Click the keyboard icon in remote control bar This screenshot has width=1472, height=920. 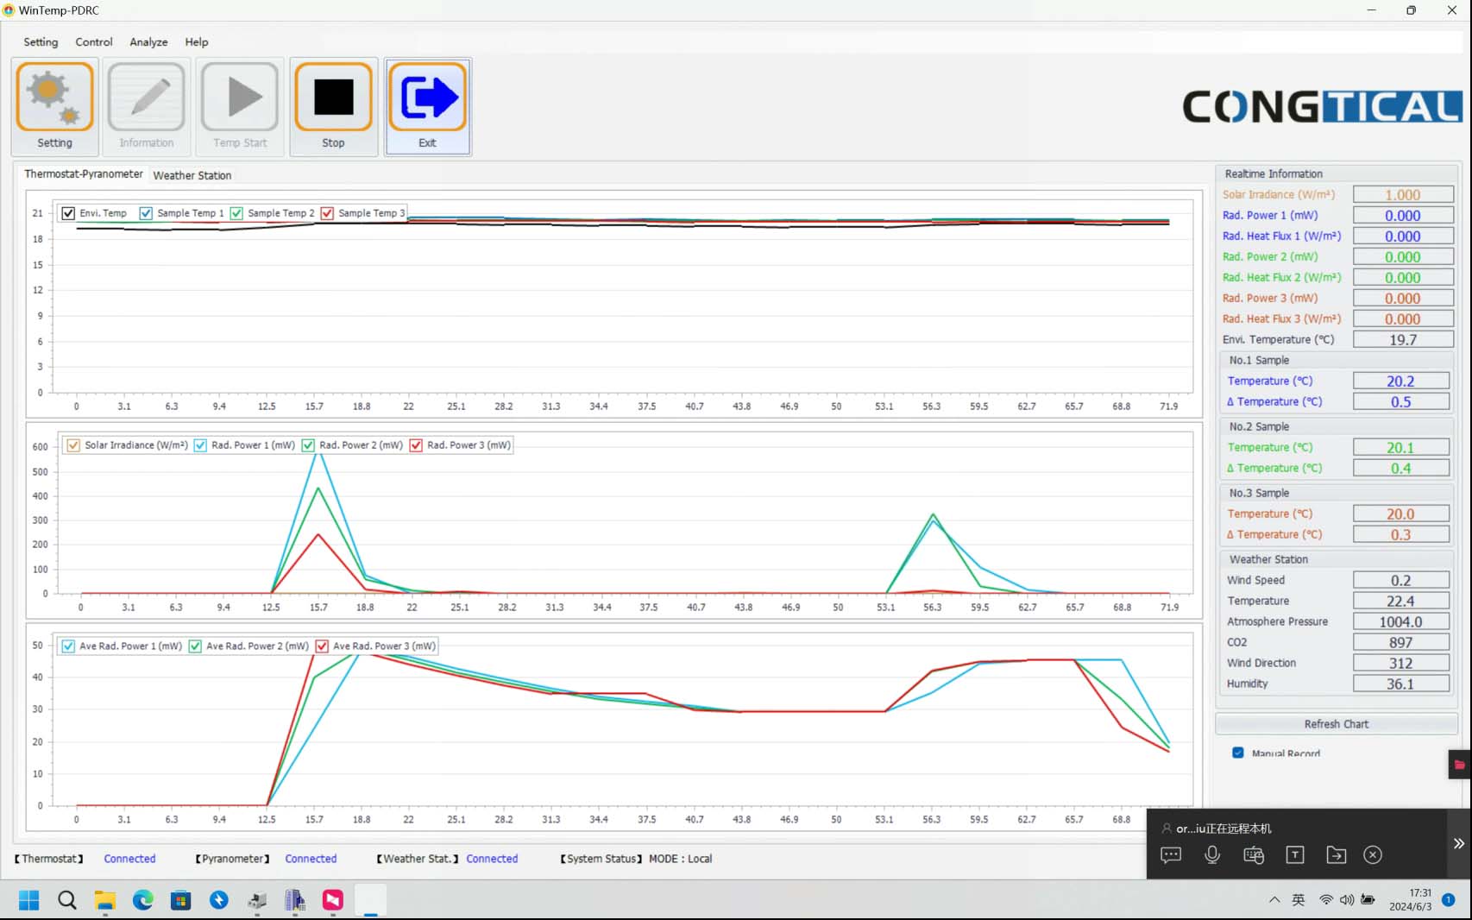tap(1254, 855)
